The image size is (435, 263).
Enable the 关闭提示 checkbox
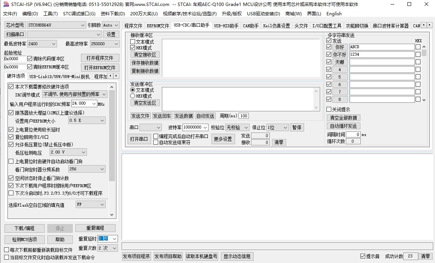coord(329,109)
